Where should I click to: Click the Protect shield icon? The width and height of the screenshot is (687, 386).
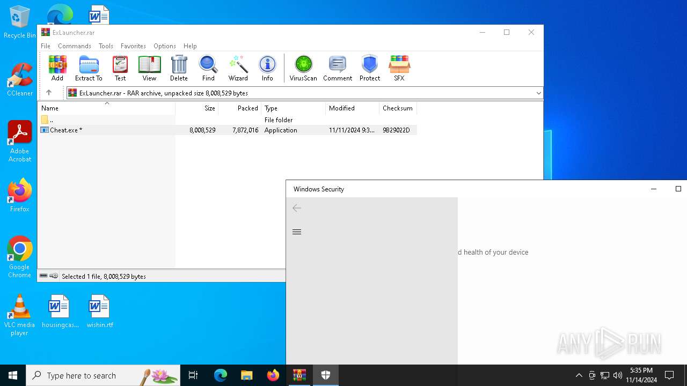(370, 68)
